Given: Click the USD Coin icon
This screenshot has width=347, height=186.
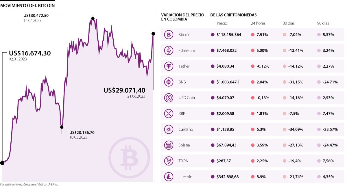Looking at the screenshot, I should point(168,98).
